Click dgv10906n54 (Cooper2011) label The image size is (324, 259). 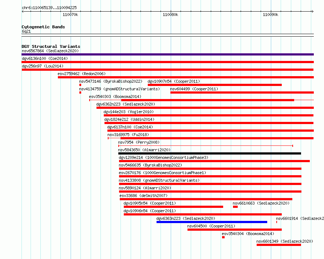click(150, 211)
